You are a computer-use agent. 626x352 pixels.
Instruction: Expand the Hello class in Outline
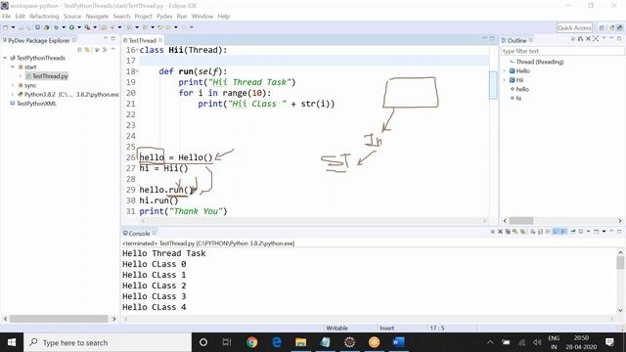[x=505, y=70]
